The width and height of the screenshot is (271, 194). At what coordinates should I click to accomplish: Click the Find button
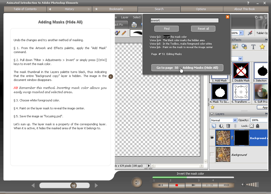point(166,29)
